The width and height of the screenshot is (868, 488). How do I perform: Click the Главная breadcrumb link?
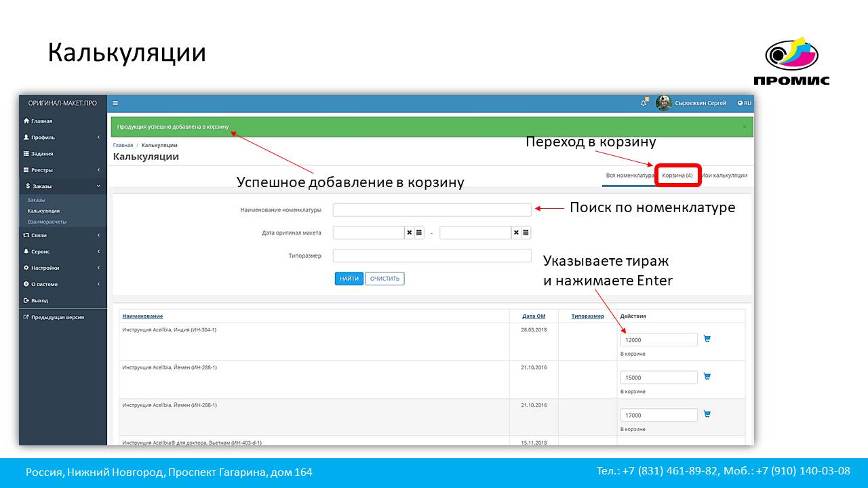(123, 145)
